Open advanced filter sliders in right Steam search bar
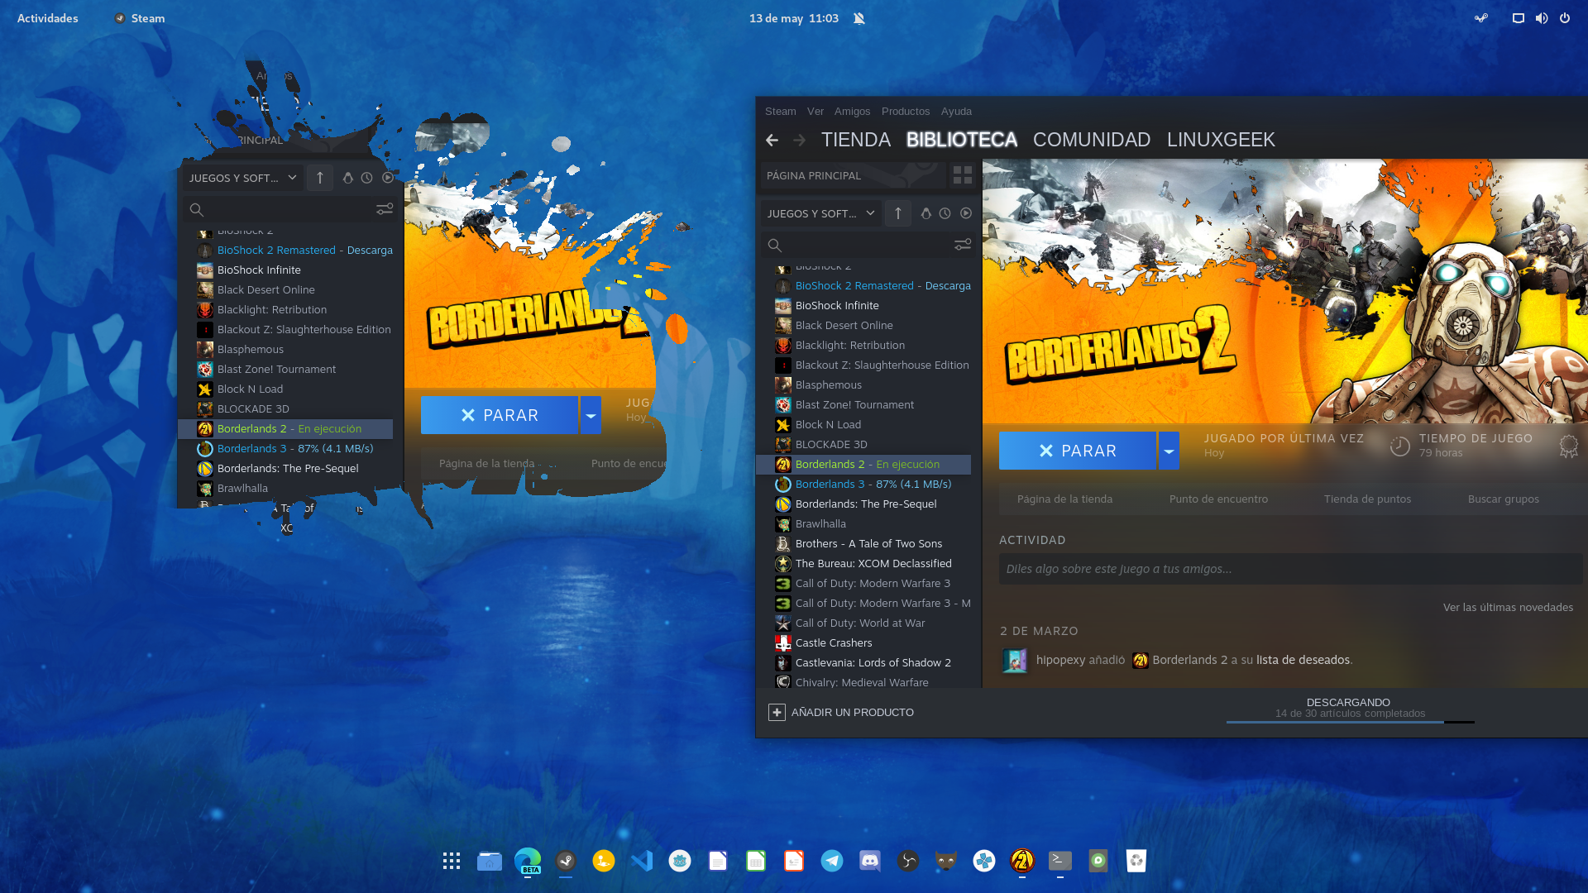 pyautogui.click(x=963, y=245)
